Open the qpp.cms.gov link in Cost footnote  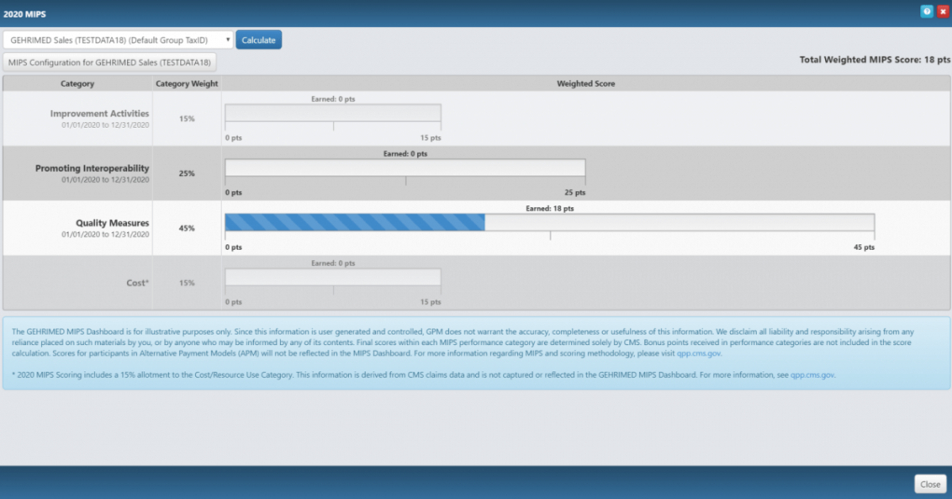coord(812,375)
